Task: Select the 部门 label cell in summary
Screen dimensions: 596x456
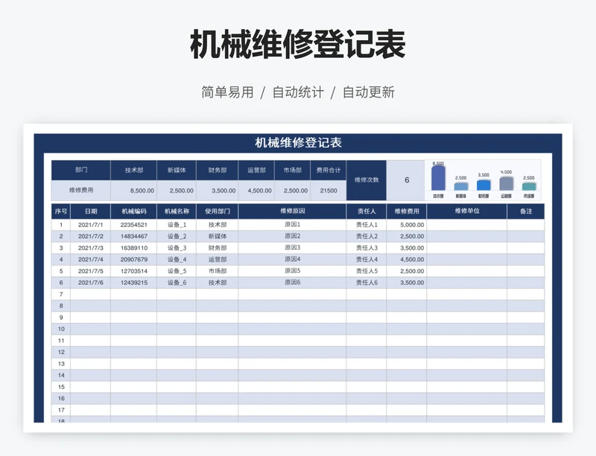Action: pyautogui.click(x=81, y=170)
